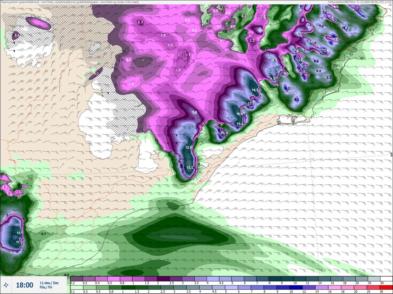Select the 4.6 value on the map
Screen dimensions: 393x294
click(261, 30)
